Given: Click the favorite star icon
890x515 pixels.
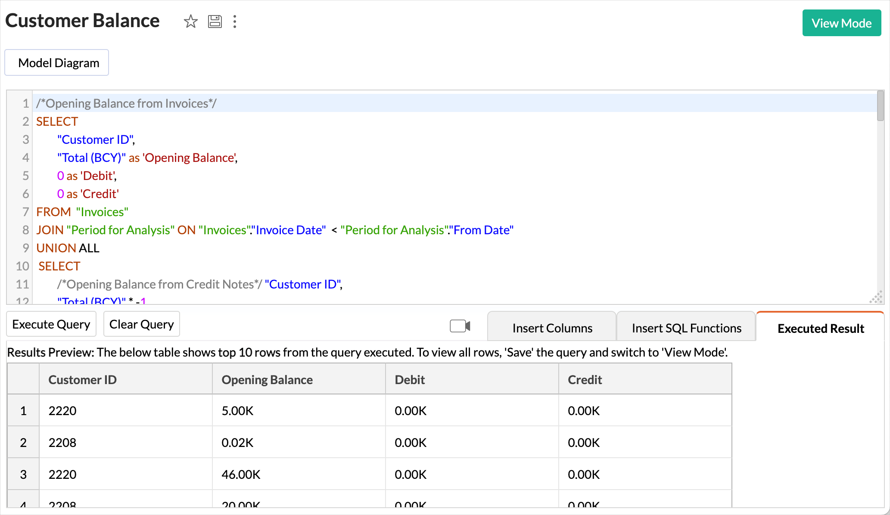Looking at the screenshot, I should coord(190,21).
